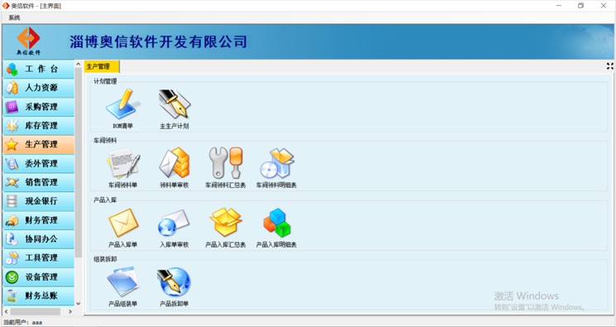Screen dimensions: 616x327
Task: Click the 设备管理 module label
Action: tap(41, 277)
